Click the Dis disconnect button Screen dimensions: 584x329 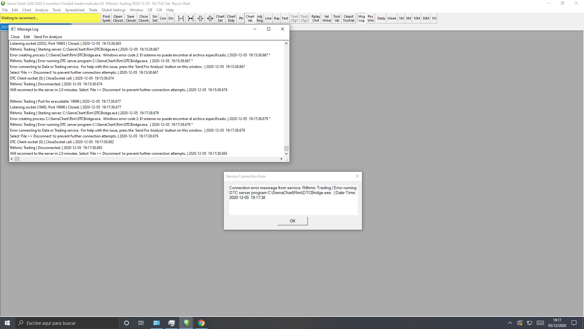tap(171, 18)
